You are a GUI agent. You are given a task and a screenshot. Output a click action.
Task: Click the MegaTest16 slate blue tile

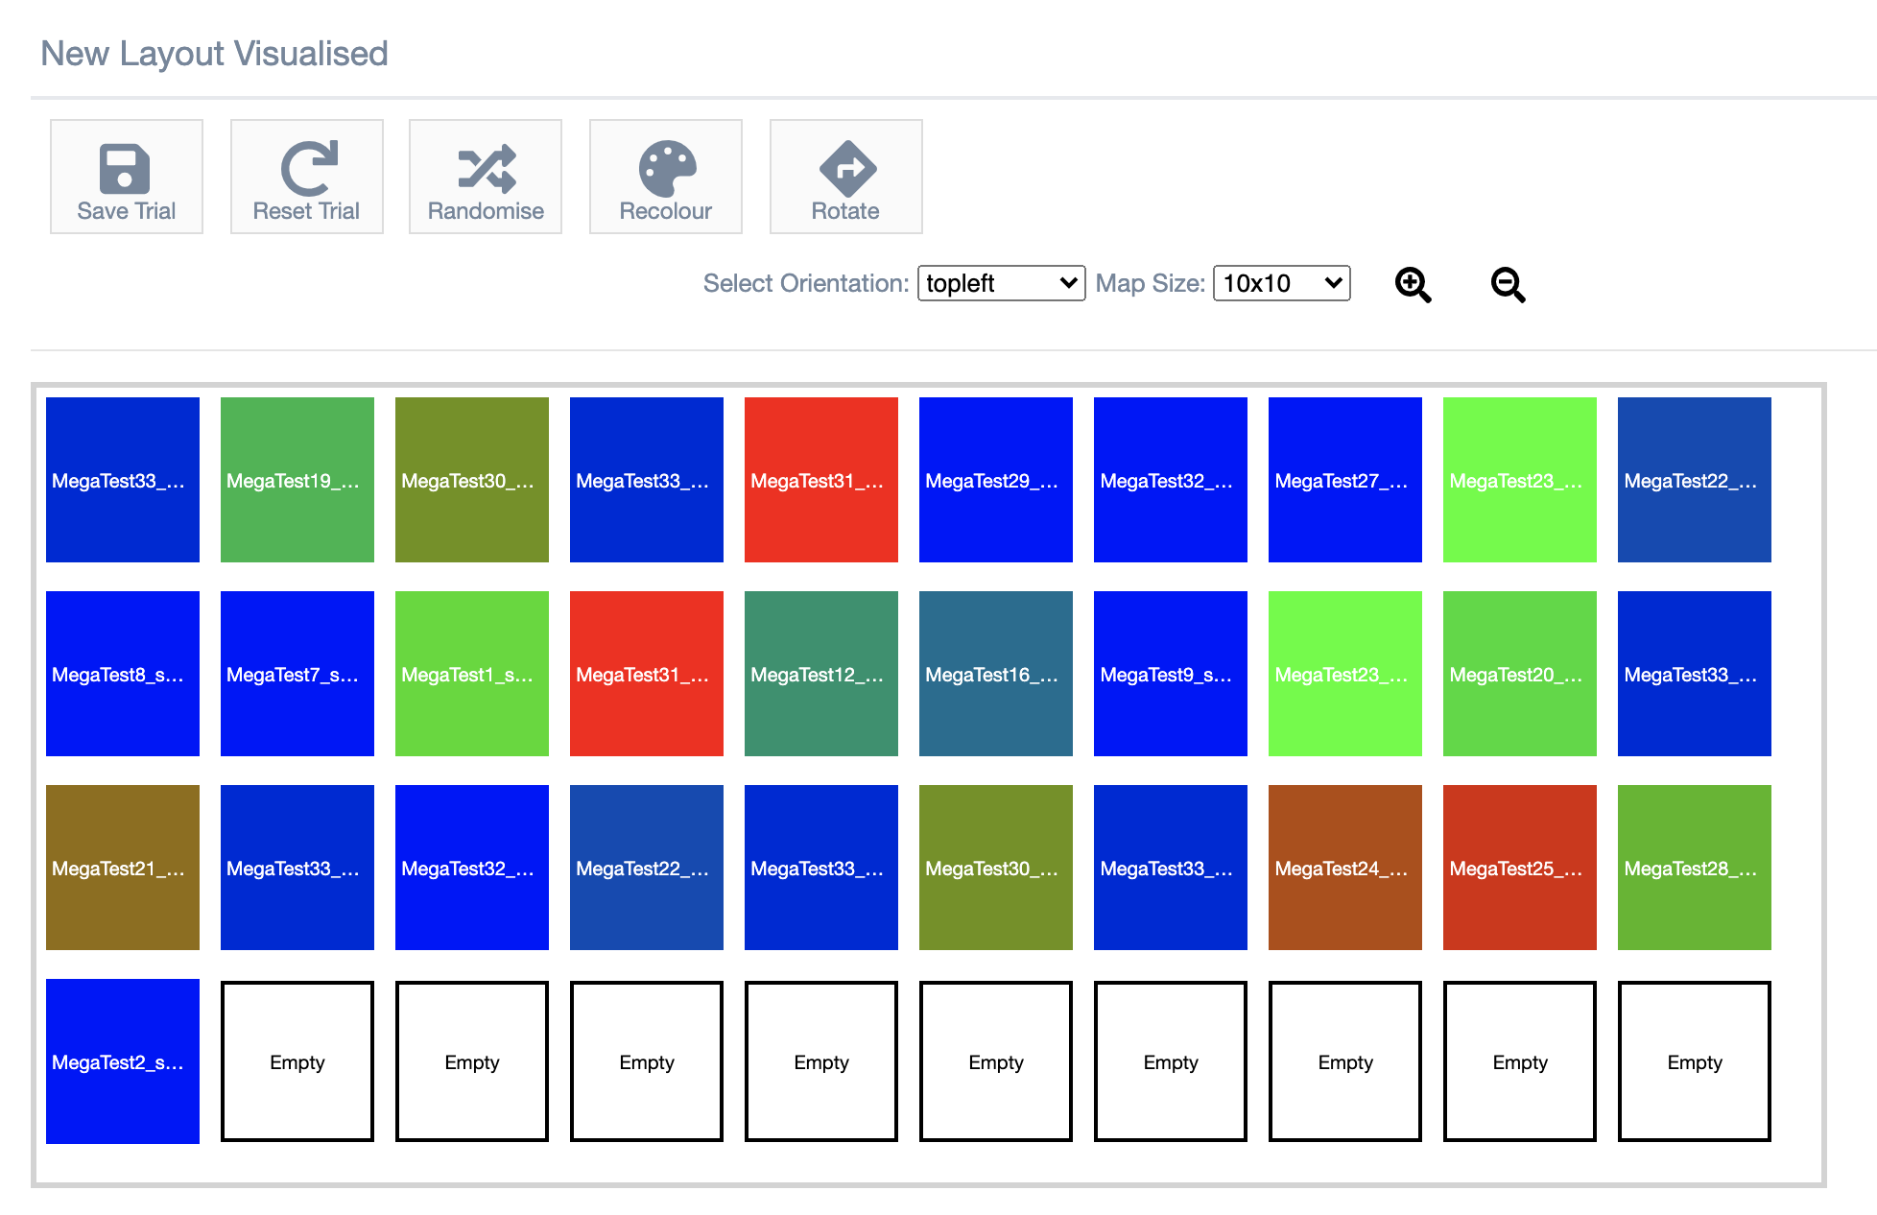pyautogui.click(x=996, y=674)
